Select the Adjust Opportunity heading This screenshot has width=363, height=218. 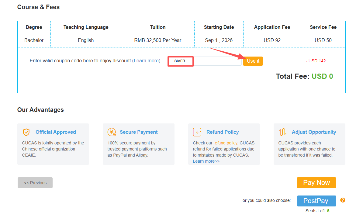[x=314, y=132]
